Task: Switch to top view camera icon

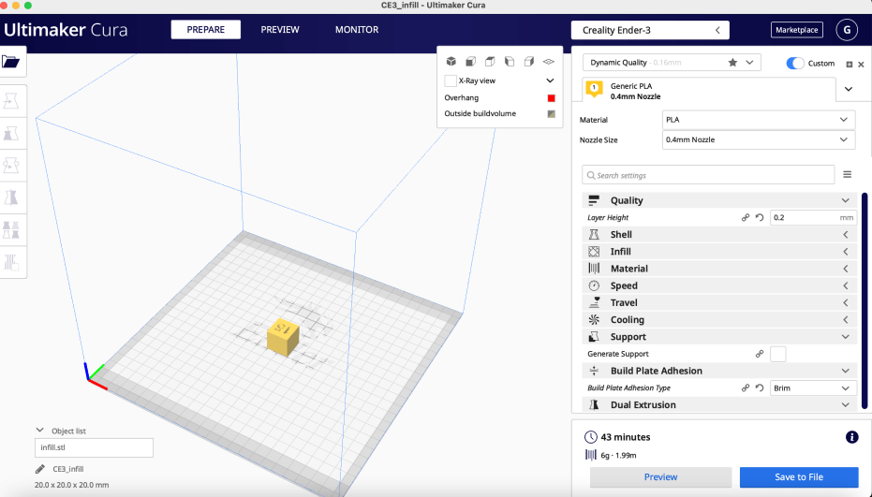Action: click(x=490, y=61)
